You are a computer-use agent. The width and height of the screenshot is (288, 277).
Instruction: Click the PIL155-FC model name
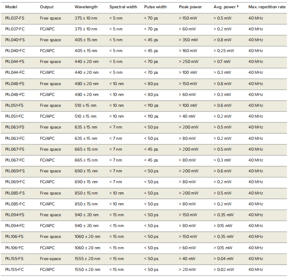pos(15,270)
